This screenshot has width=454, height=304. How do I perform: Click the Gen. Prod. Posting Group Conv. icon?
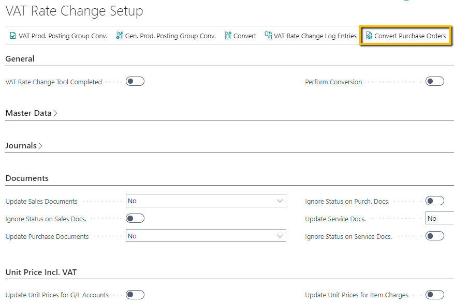click(120, 36)
